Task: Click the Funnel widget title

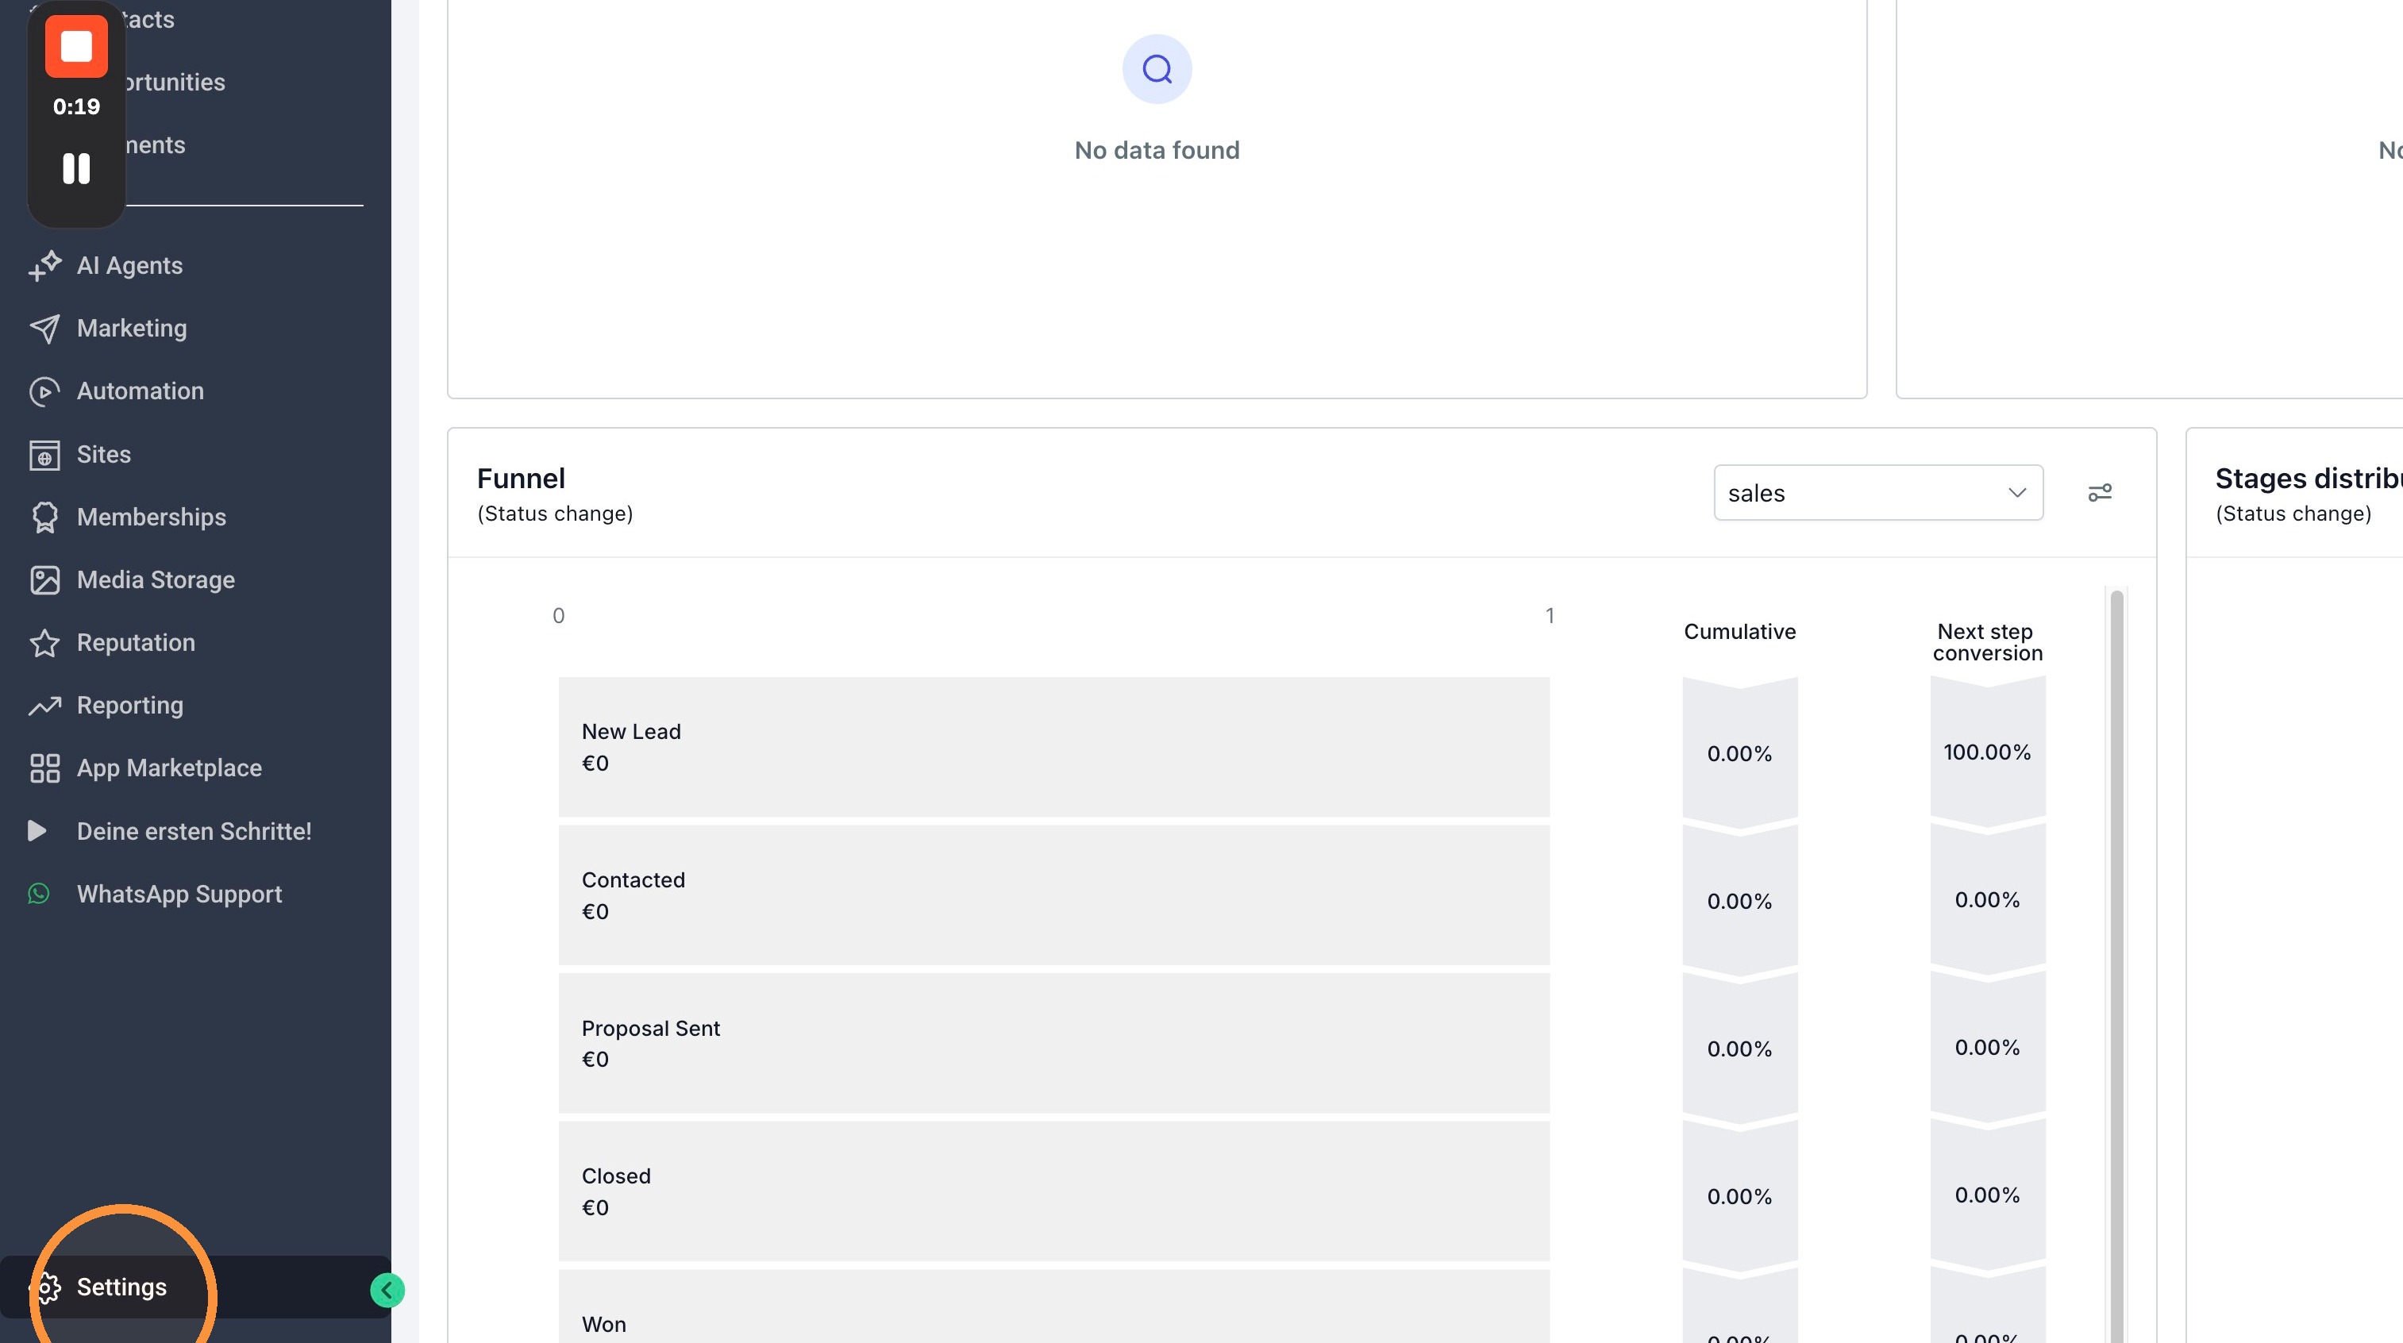Action: 521,479
